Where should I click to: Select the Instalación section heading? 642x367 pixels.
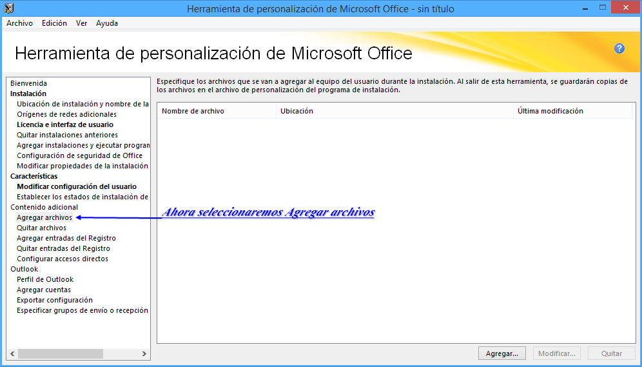coord(28,94)
